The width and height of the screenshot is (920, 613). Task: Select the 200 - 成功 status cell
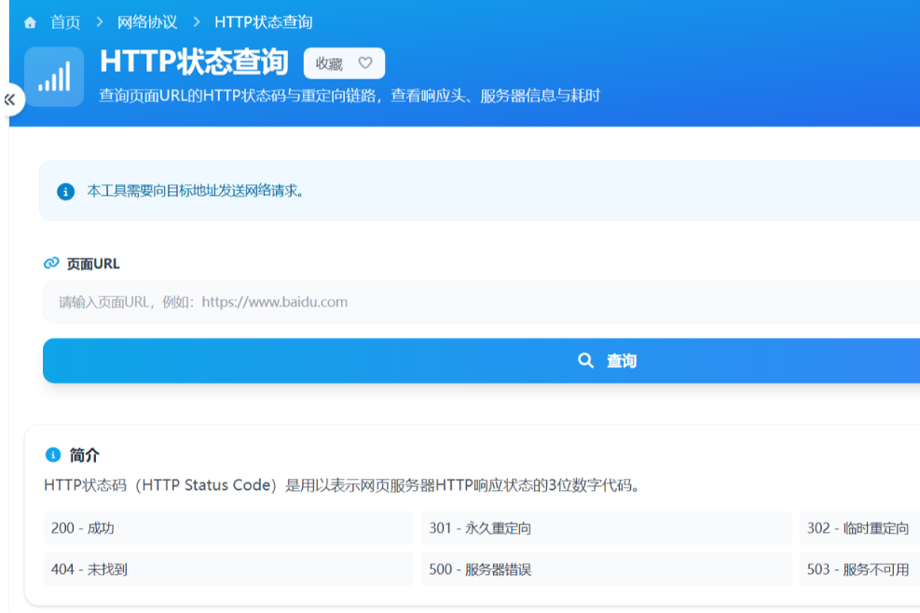(228, 528)
